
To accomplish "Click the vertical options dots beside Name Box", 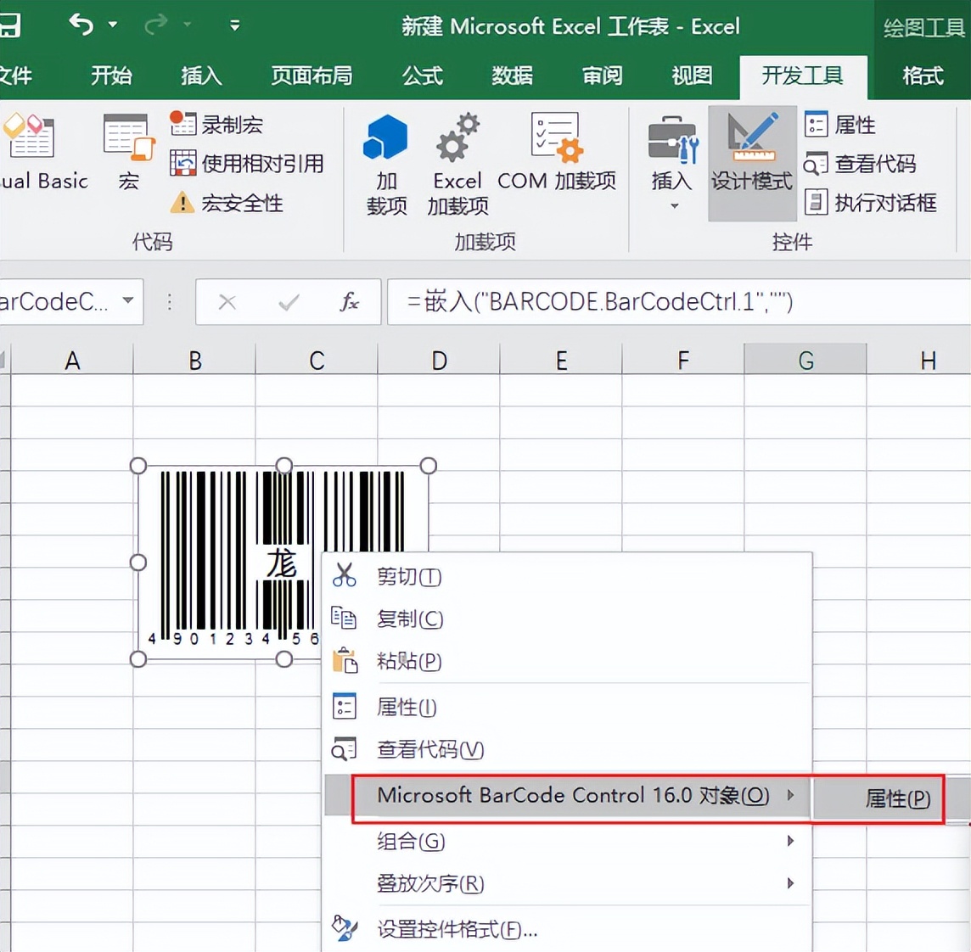I will tap(169, 302).
